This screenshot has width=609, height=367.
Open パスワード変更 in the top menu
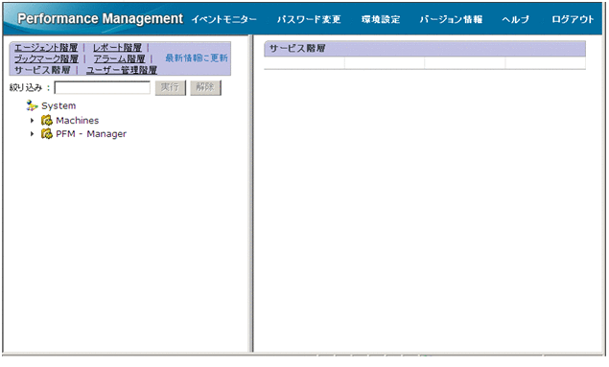pyautogui.click(x=309, y=19)
